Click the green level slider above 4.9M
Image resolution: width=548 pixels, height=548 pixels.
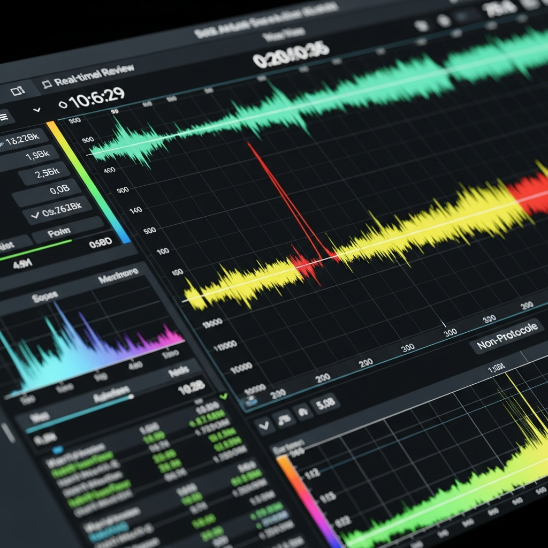(37, 250)
